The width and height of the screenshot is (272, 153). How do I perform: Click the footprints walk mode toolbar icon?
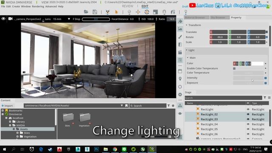[x=173, y=12]
